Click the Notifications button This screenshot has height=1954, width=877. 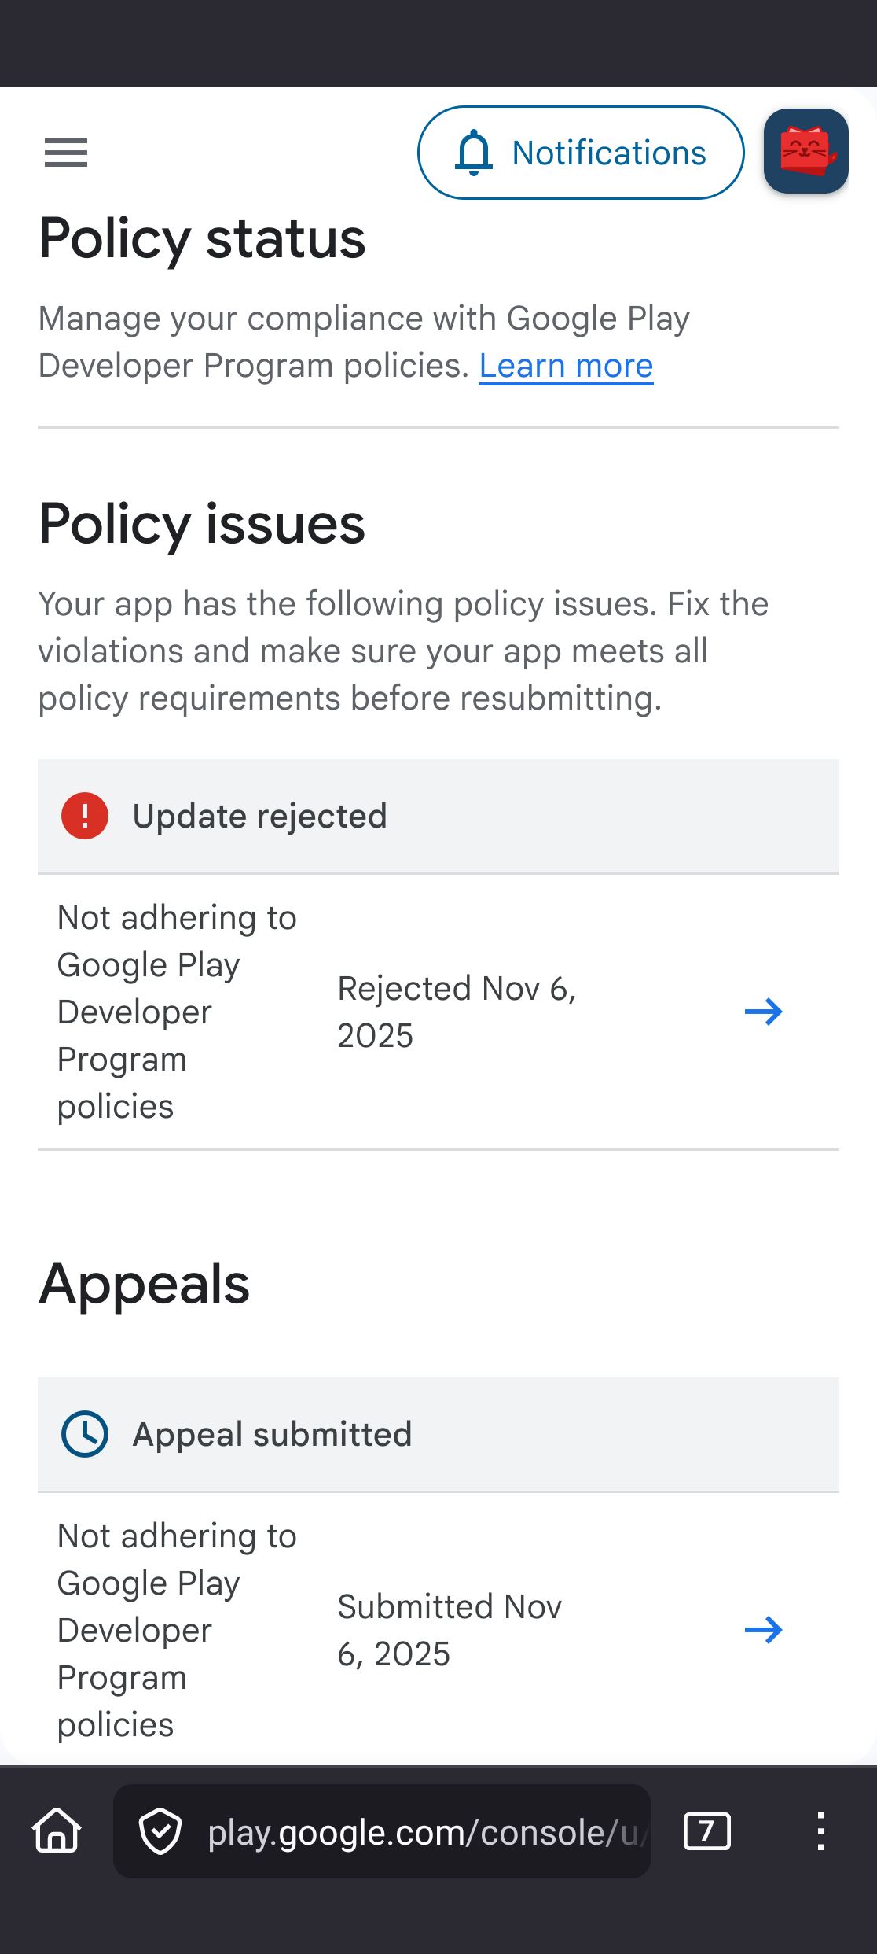click(580, 153)
